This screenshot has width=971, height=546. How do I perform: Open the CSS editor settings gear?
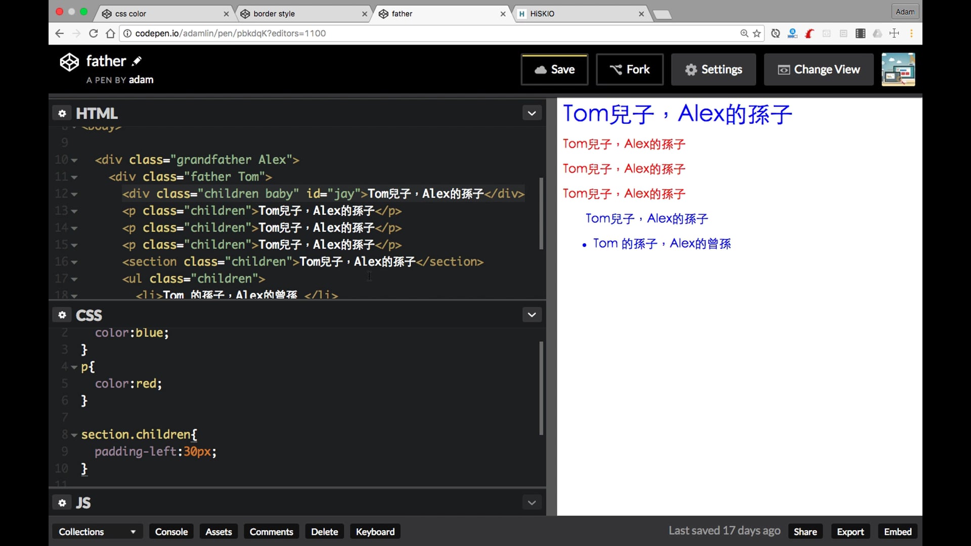62,315
